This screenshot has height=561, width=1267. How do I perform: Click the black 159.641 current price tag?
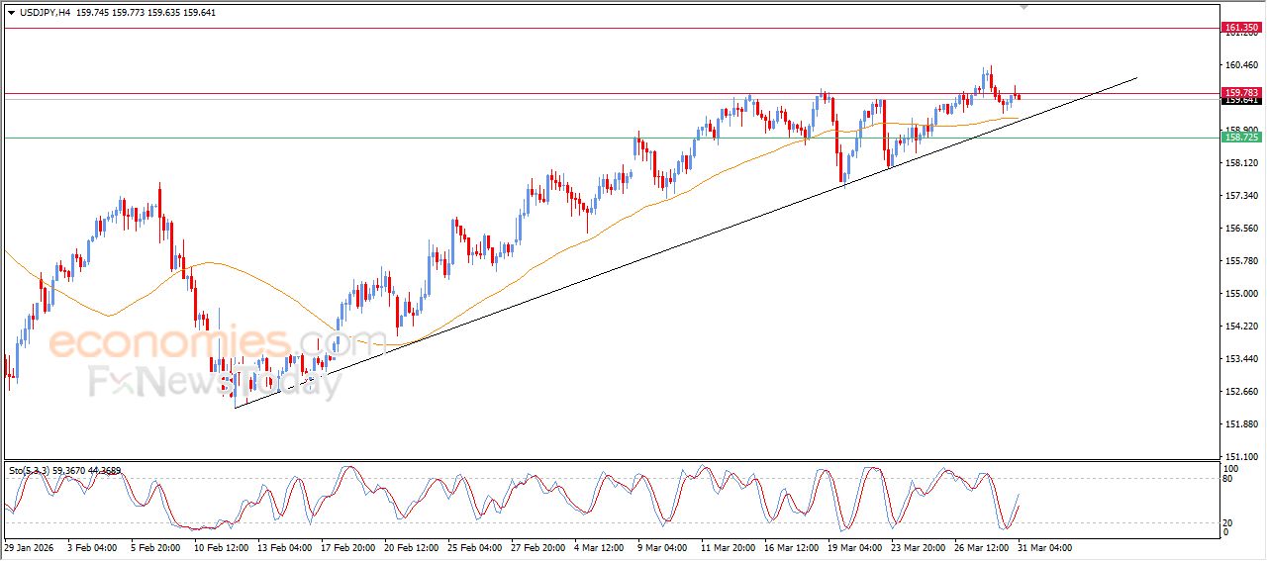pyautogui.click(x=1240, y=100)
